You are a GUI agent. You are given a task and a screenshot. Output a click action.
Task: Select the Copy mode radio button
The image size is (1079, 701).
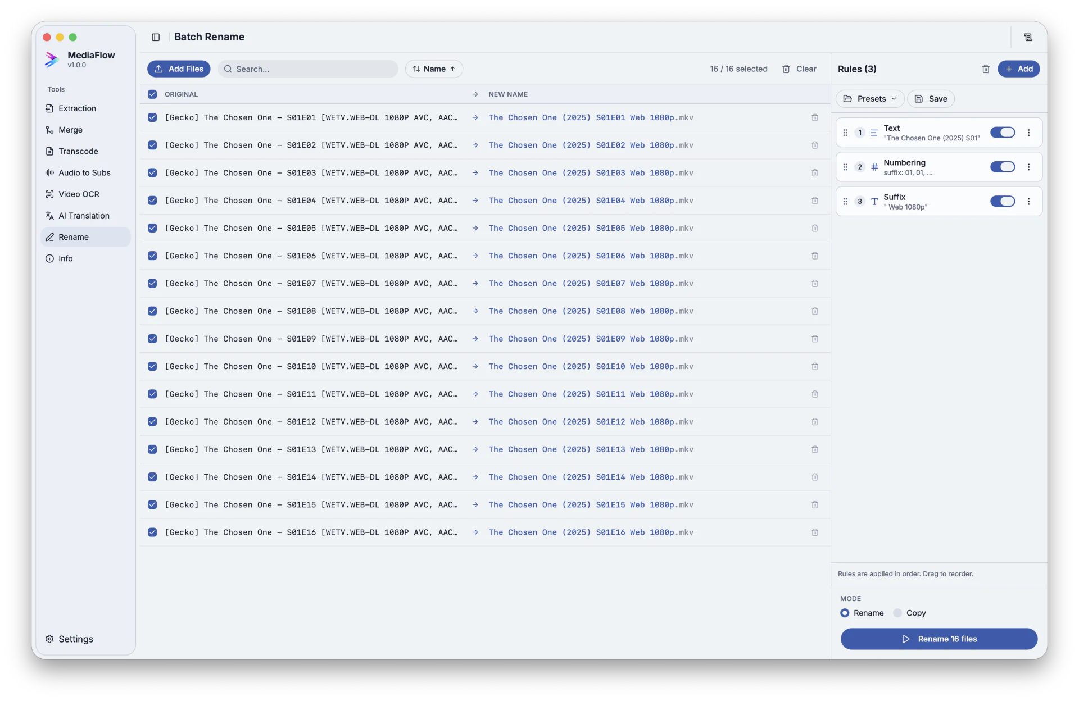[897, 613]
